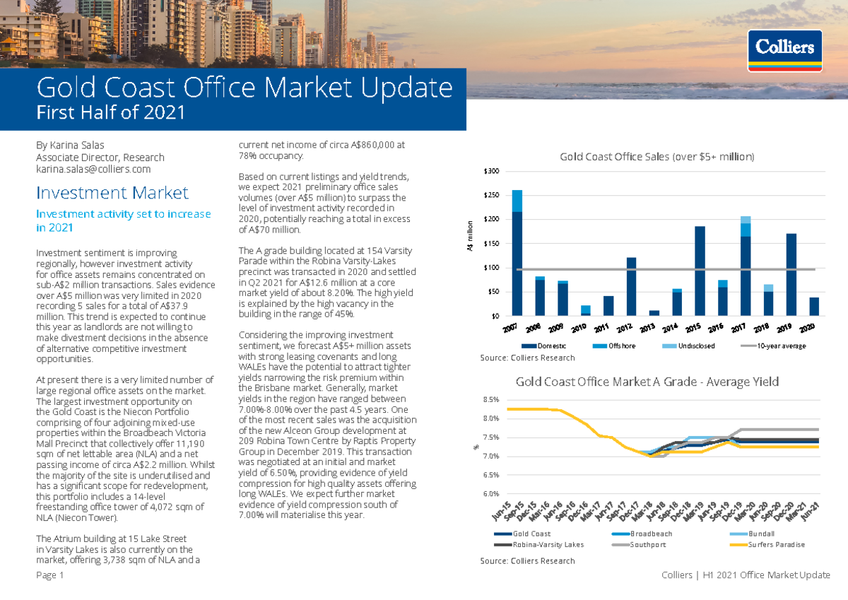Toggle the Robina-Varsity Lakes series
Image resolution: width=848 pixels, height=600 pixels.
click(502, 544)
